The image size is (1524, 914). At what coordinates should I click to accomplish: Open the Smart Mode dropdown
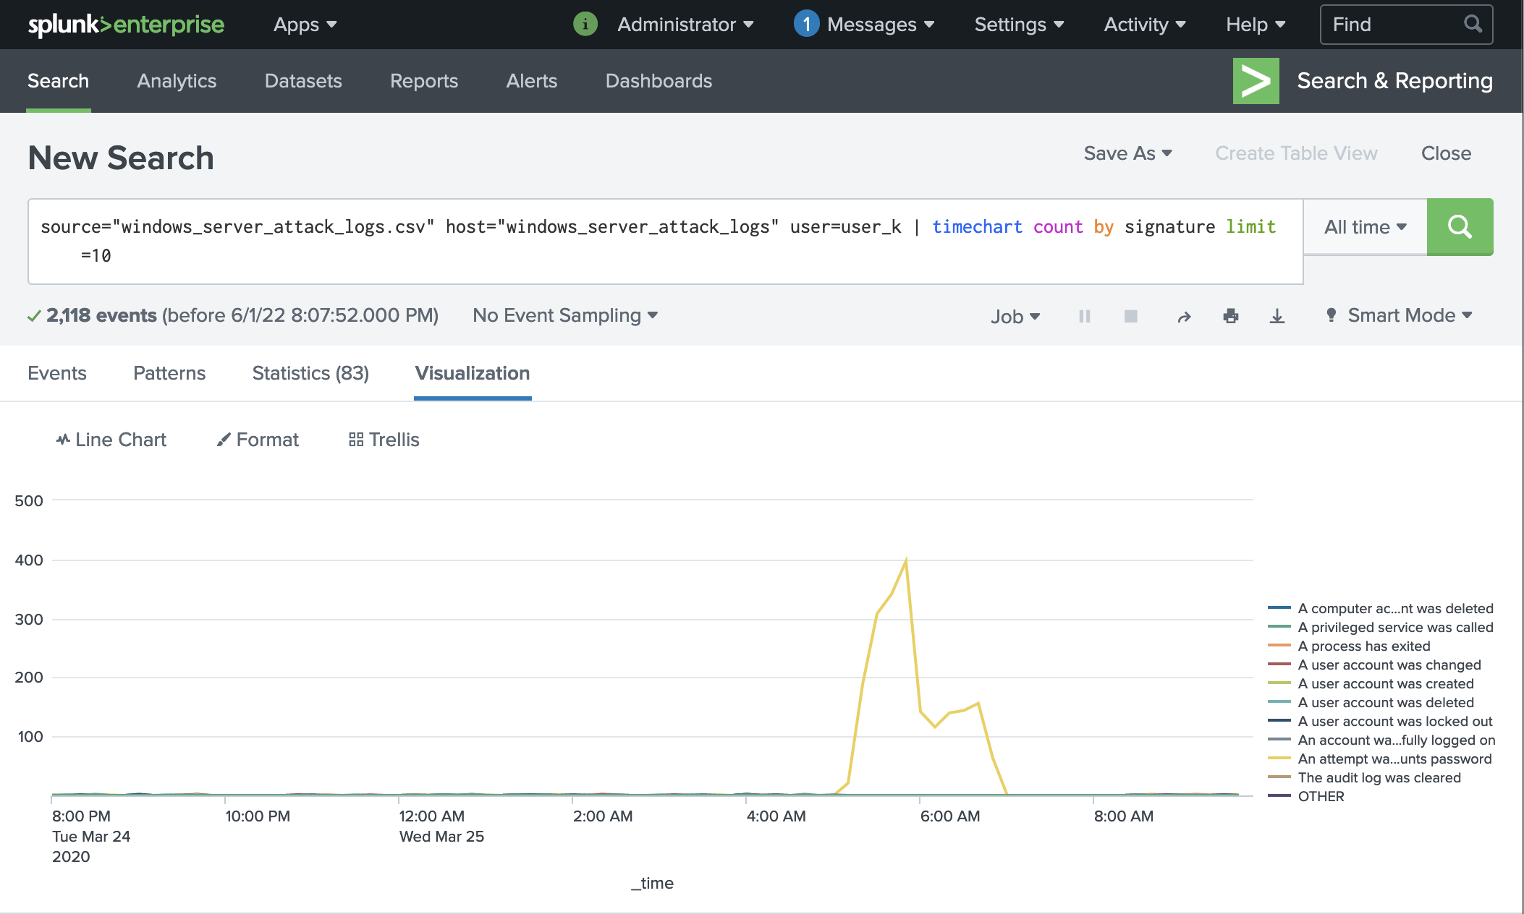pos(1402,315)
